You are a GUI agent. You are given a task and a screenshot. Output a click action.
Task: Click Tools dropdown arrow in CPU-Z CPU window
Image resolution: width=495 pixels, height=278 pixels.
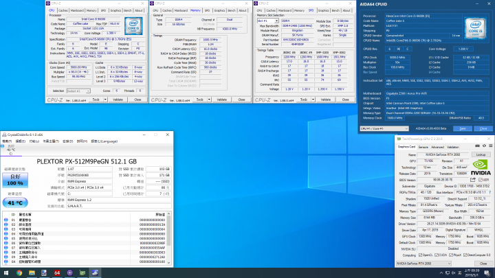click(105, 100)
